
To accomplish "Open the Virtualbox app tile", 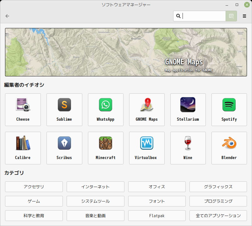I will [x=147, y=148].
